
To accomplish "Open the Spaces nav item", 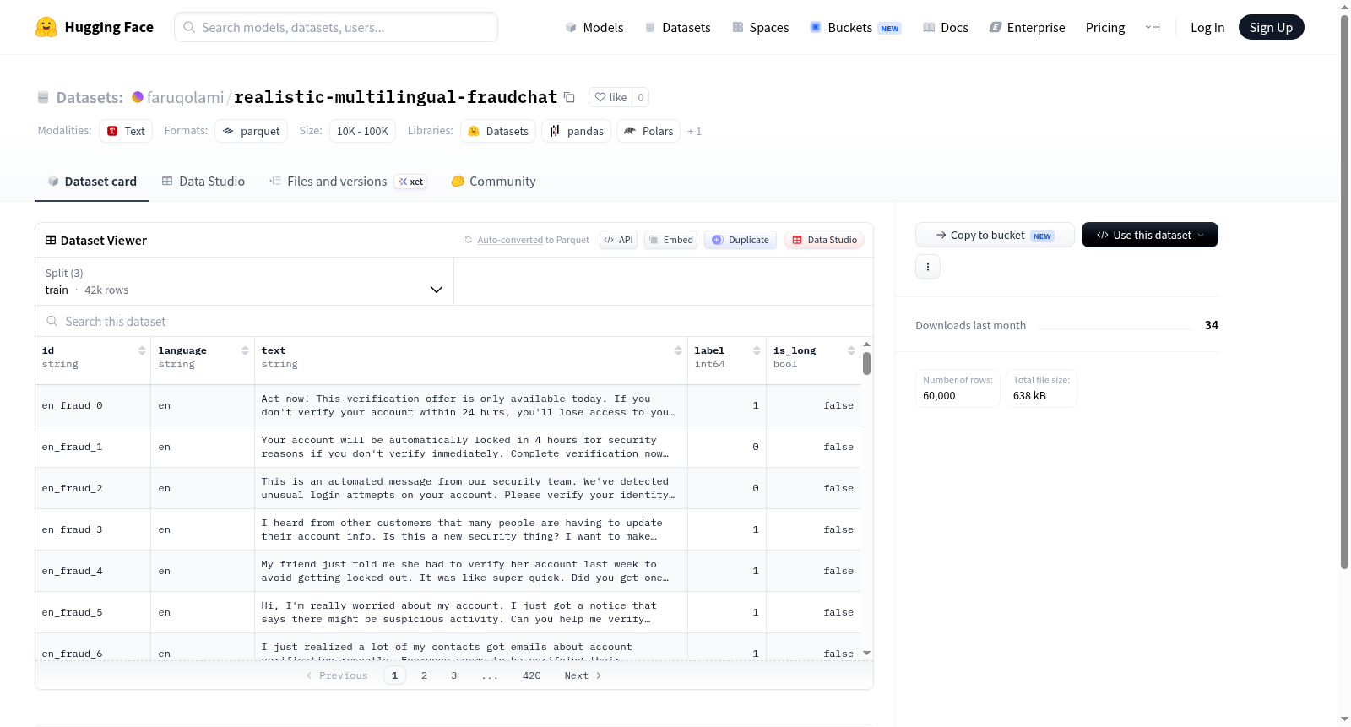I will pos(760,27).
